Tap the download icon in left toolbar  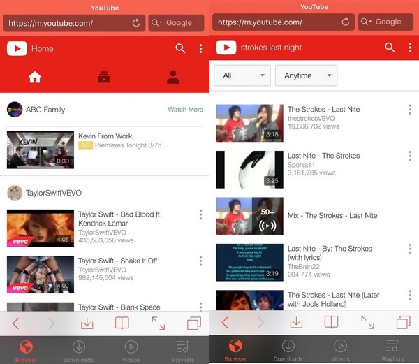point(87,323)
